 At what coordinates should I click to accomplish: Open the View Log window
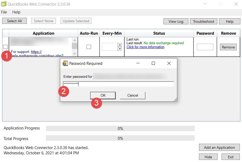pos(176,21)
